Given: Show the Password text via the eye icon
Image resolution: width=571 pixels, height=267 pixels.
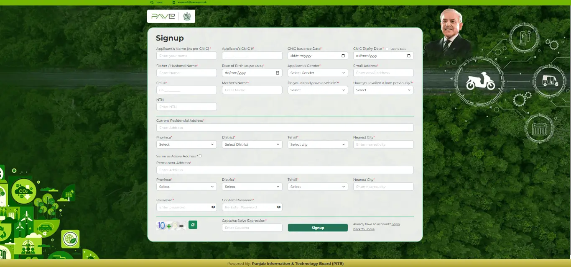Looking at the screenshot, I should point(213,207).
